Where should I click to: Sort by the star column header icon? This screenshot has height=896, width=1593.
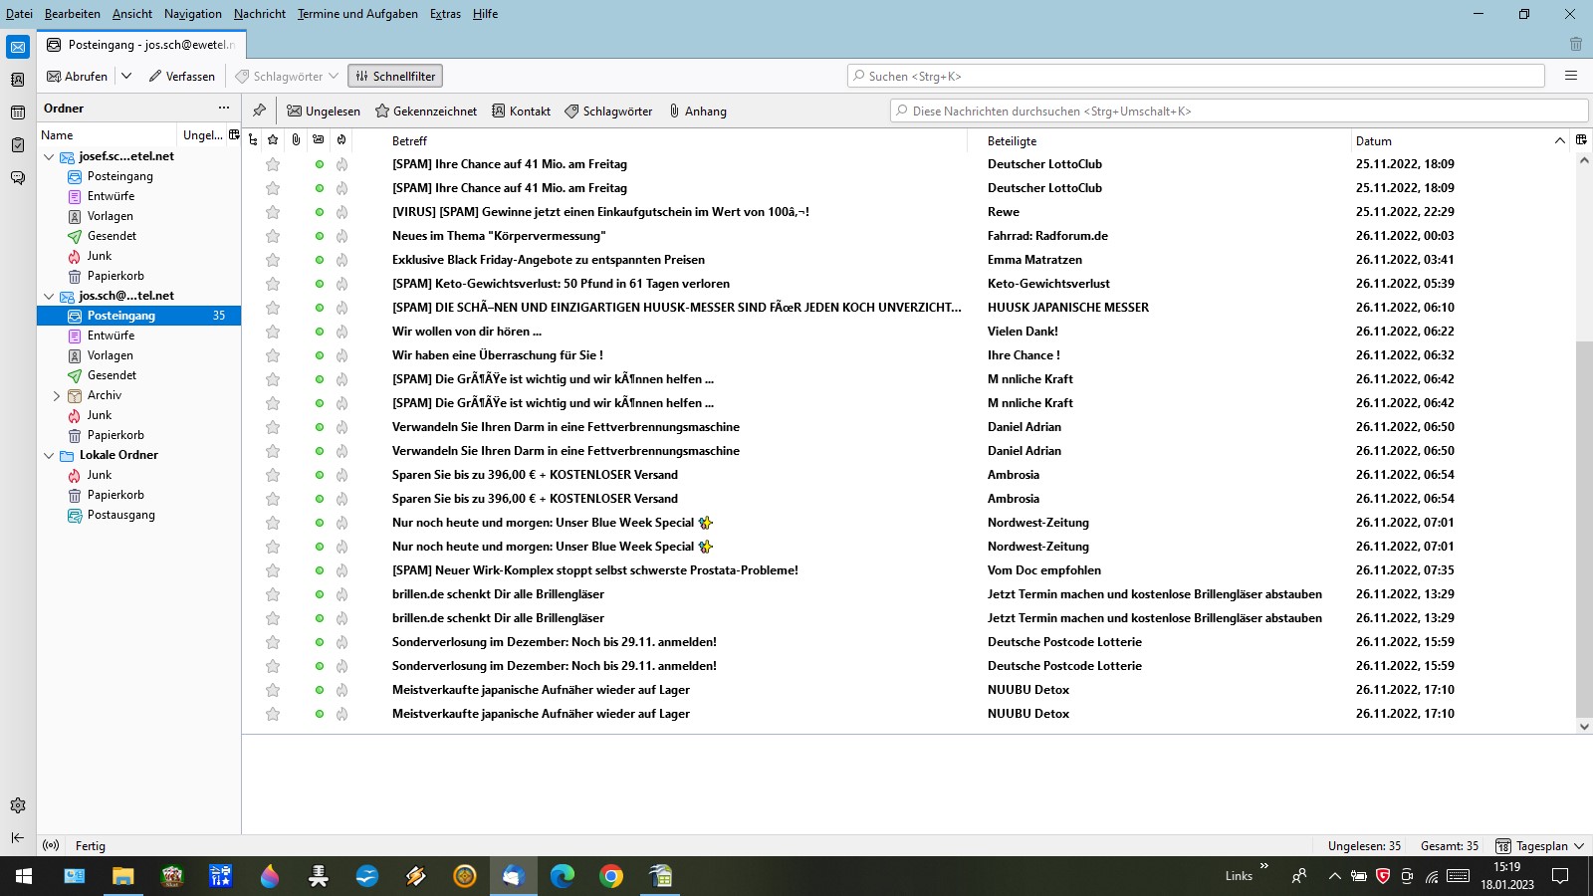(273, 140)
